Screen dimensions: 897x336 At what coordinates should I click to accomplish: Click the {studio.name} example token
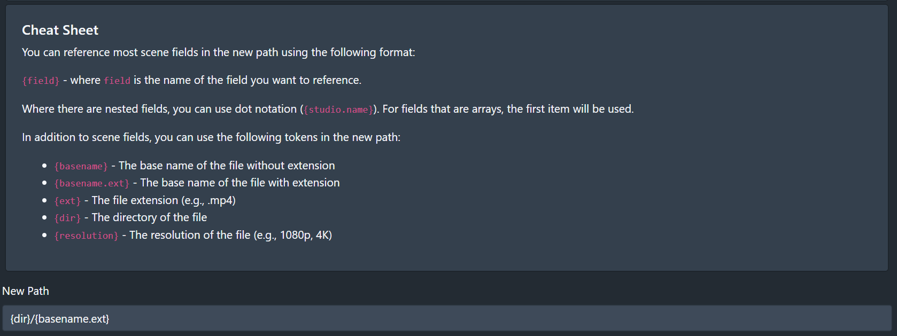point(338,110)
